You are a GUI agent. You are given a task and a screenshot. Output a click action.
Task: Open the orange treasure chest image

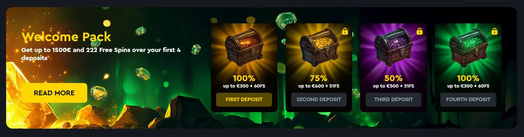(244, 48)
